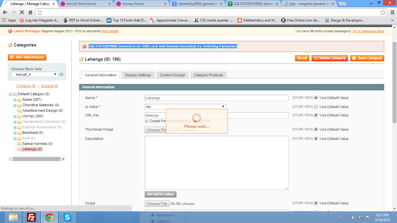
Task: Open the Top 10 Fonts bookmark
Action: point(126,20)
